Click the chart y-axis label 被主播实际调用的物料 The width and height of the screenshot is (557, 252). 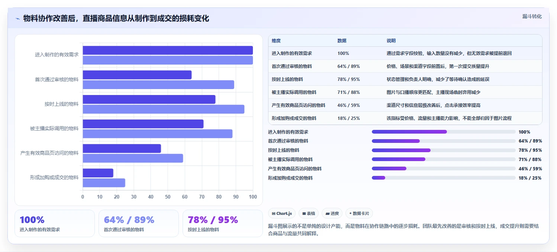point(54,129)
